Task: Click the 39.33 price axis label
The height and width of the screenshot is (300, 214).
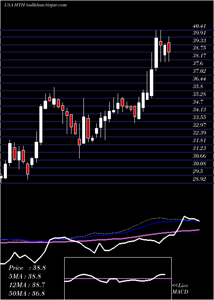Action: pos(199,41)
